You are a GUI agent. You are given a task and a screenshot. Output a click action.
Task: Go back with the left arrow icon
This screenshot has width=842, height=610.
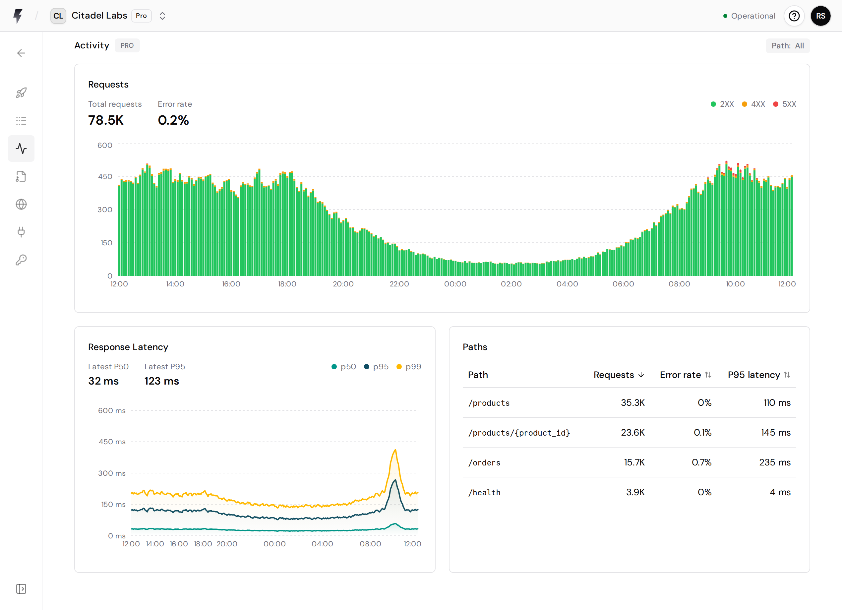tap(21, 53)
